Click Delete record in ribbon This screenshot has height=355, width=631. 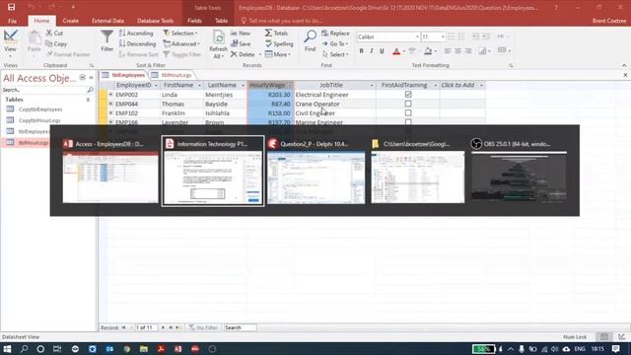pyautogui.click(x=243, y=54)
